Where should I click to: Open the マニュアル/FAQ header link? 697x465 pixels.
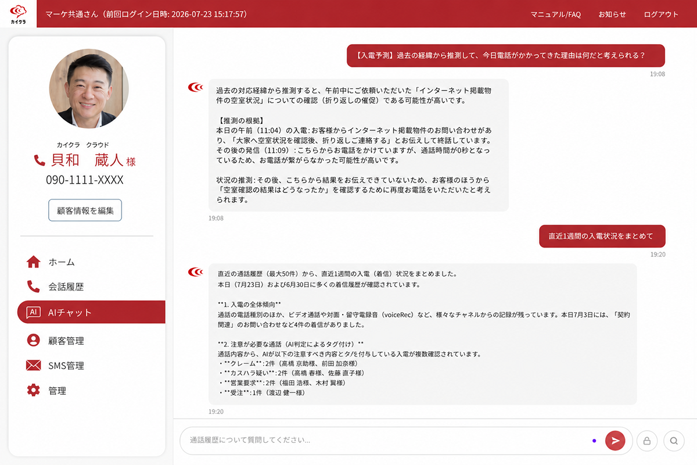(x=555, y=15)
